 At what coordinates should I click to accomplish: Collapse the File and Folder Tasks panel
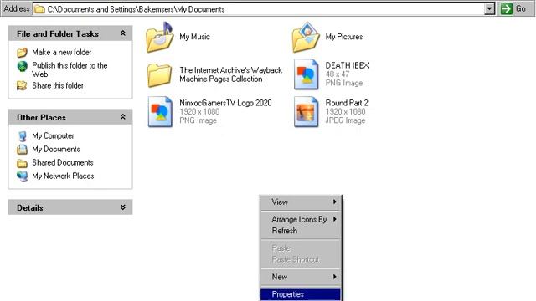(123, 33)
